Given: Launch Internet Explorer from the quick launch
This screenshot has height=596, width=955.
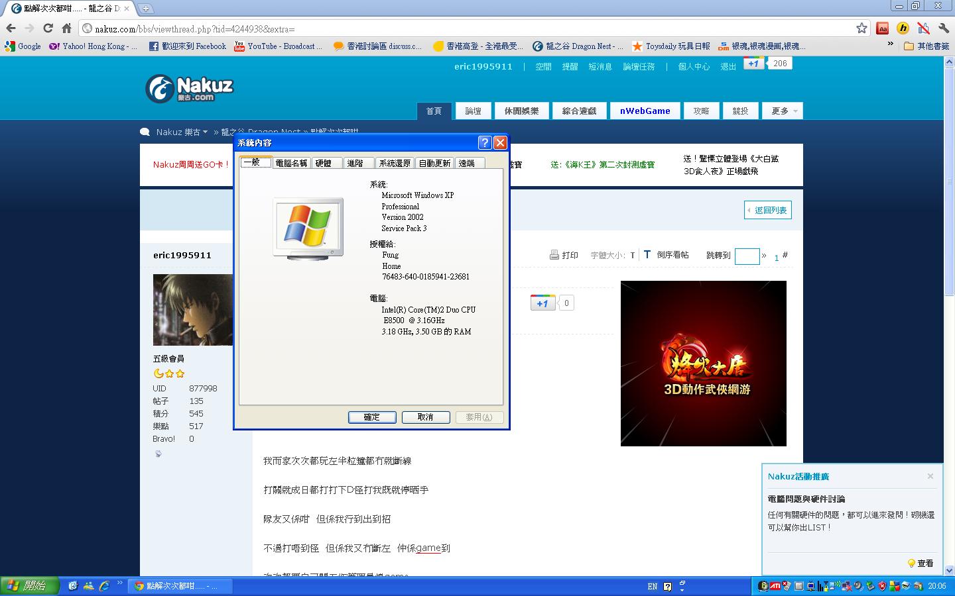Looking at the screenshot, I should point(104,585).
